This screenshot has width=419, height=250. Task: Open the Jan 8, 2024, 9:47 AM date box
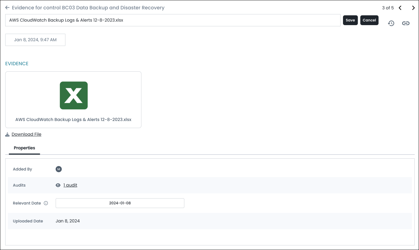[x=35, y=40]
